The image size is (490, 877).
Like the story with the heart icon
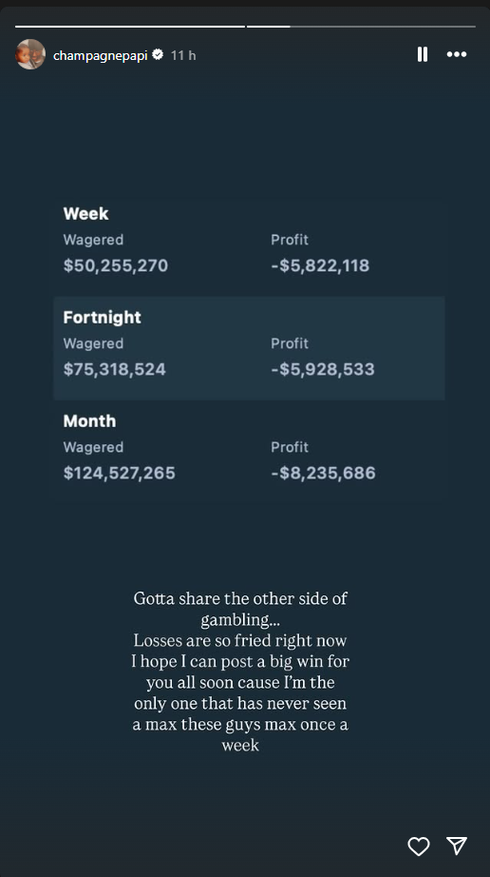[x=419, y=847]
